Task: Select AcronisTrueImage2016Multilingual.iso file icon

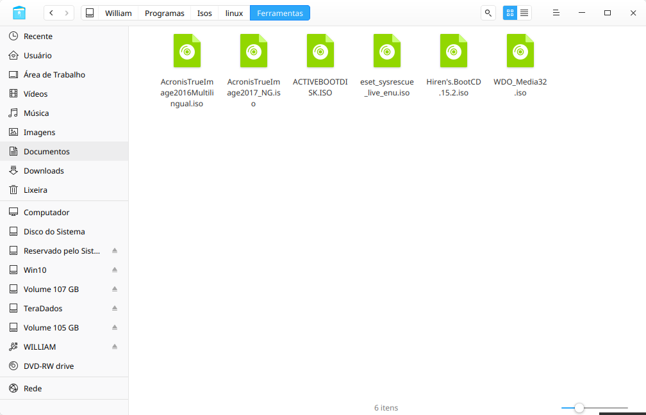Action: pos(187,51)
